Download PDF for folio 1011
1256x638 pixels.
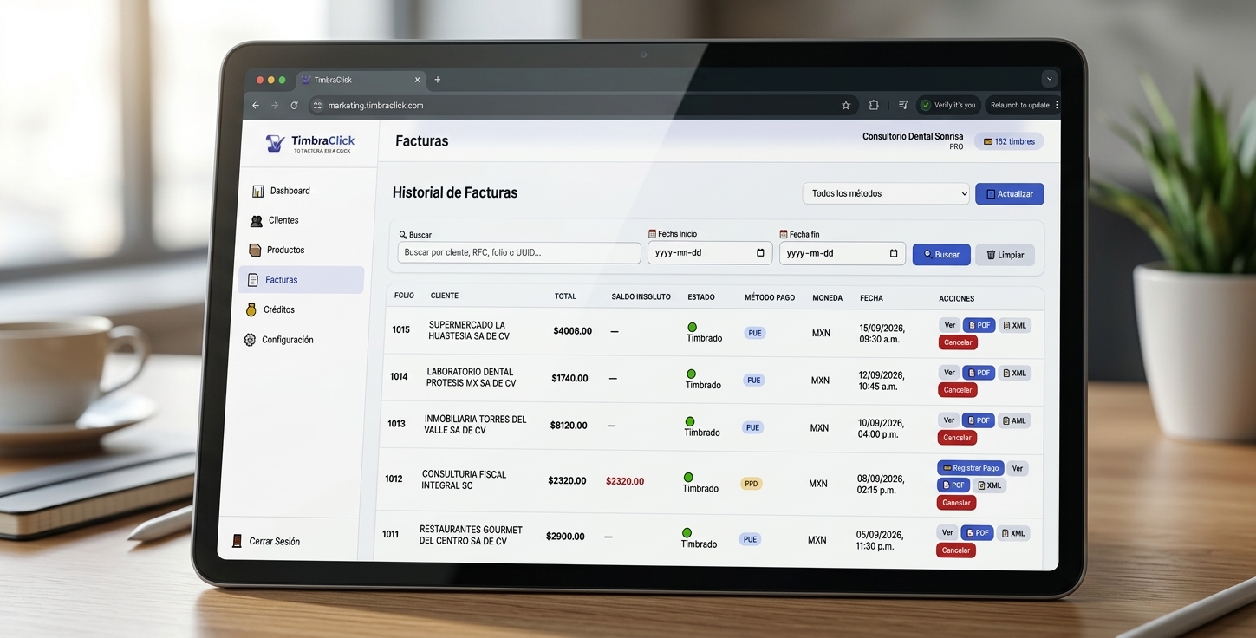point(977,533)
